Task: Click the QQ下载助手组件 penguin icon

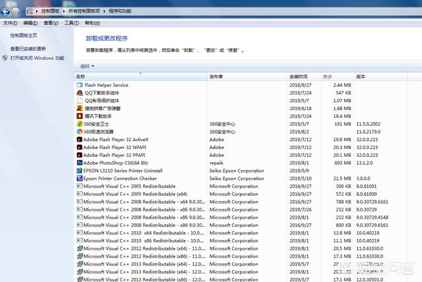Action: pyautogui.click(x=79, y=93)
